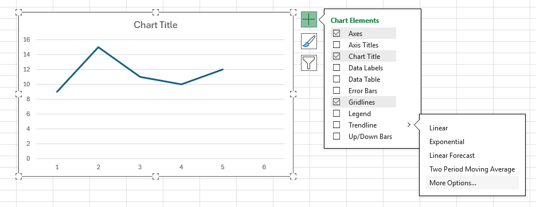Click the horizontal axis label 5
This screenshot has width=536, height=207.
click(x=222, y=167)
